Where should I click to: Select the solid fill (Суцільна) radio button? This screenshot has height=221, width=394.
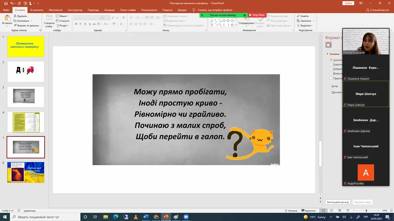coord(331,60)
